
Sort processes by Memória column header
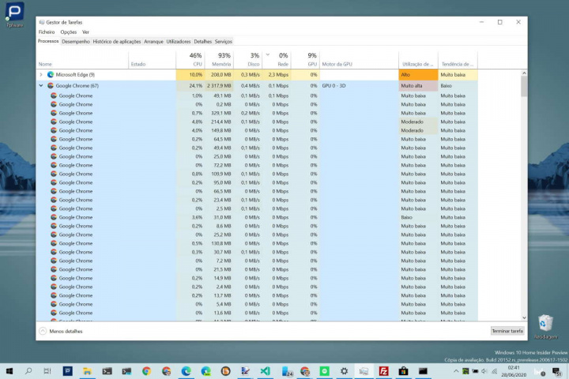221,60
